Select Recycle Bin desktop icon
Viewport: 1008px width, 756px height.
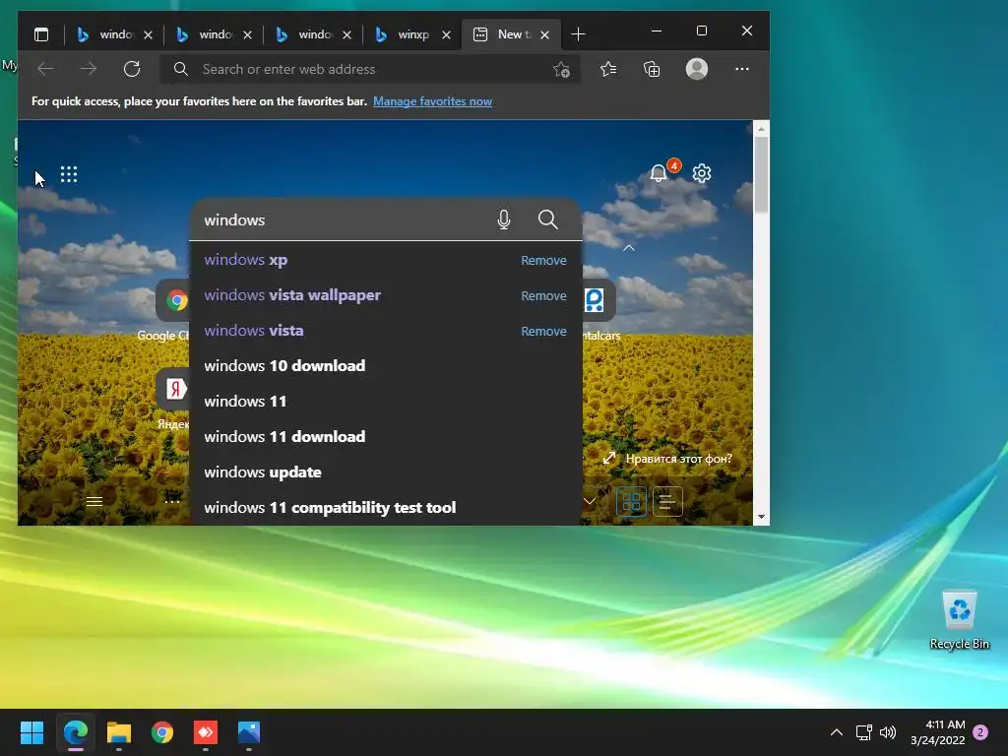pyautogui.click(x=959, y=618)
